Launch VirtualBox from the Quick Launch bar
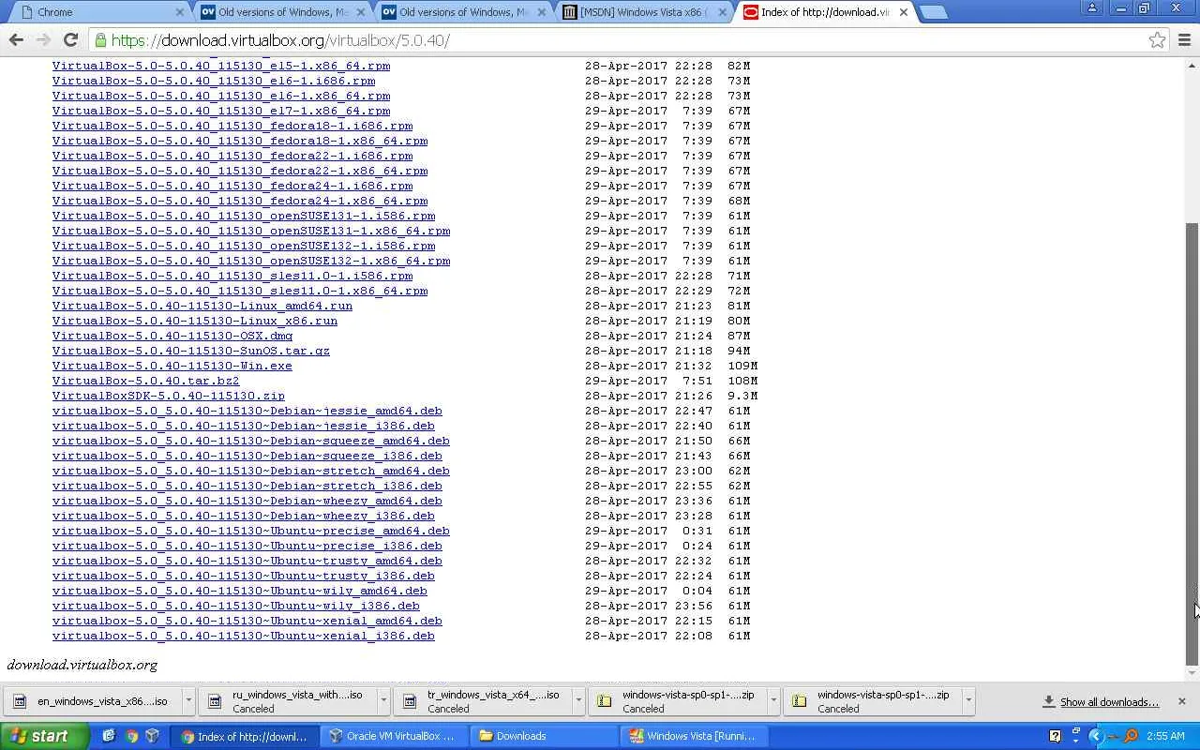Screen dimensions: 1200x750 point(152,736)
